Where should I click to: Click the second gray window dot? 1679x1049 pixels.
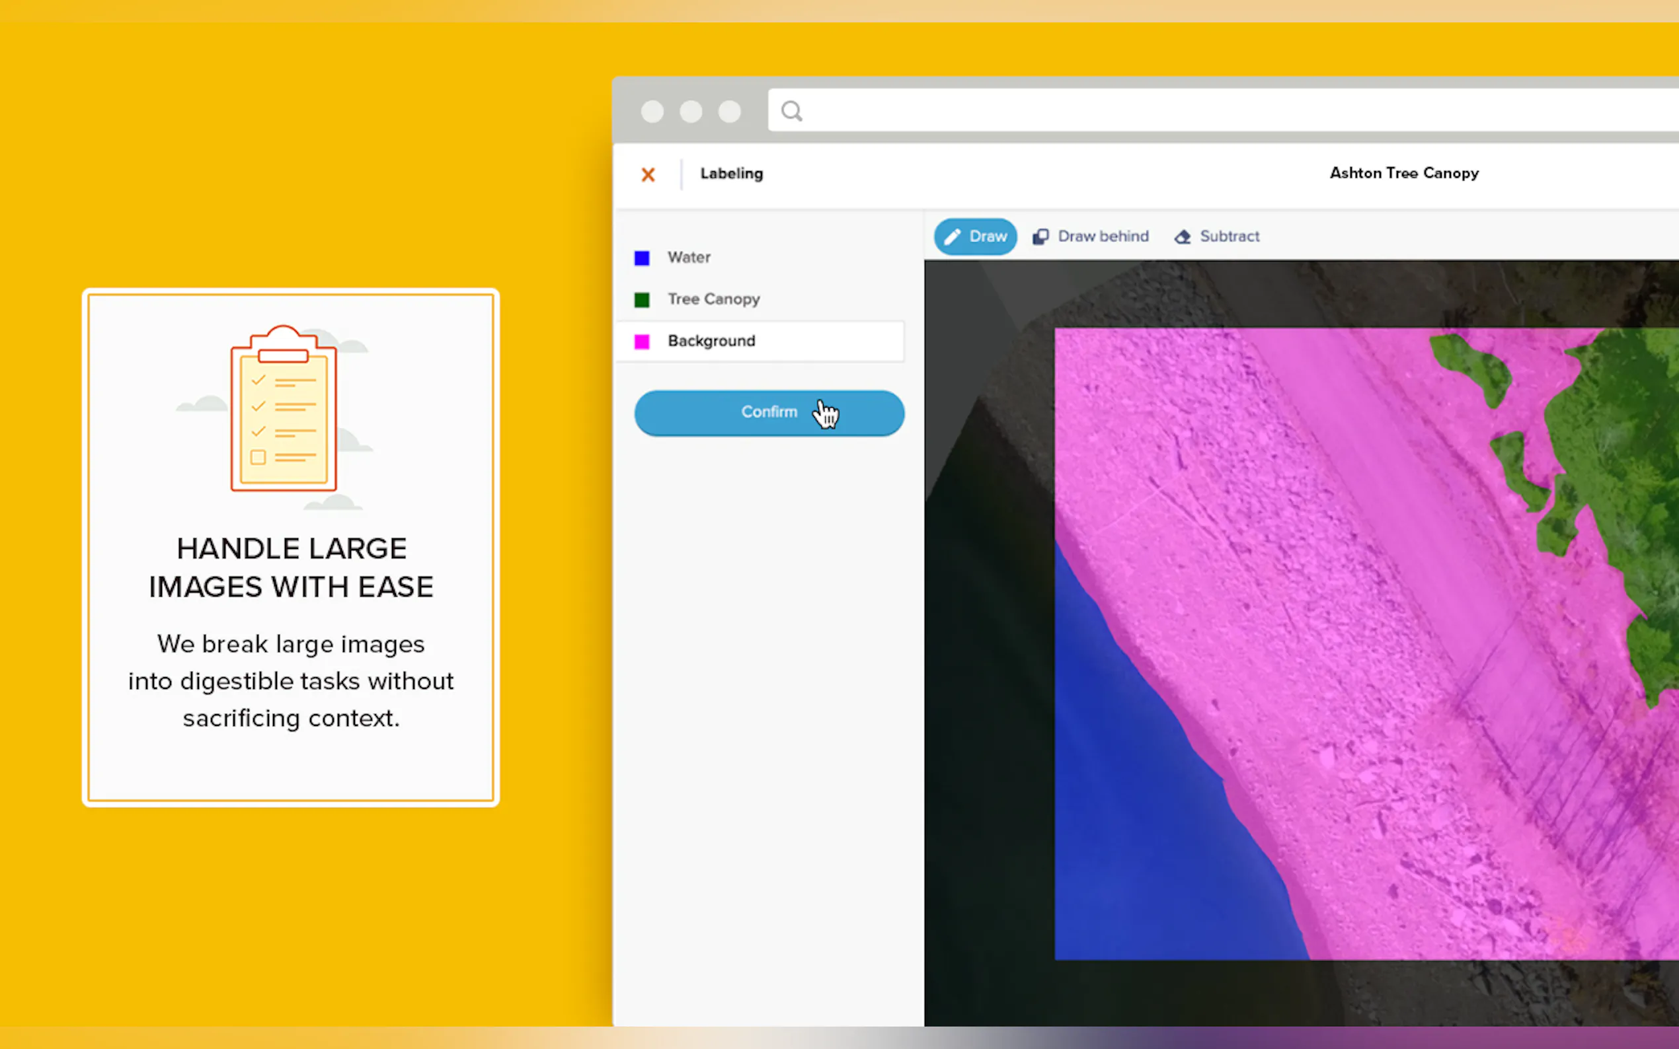pos(691,111)
